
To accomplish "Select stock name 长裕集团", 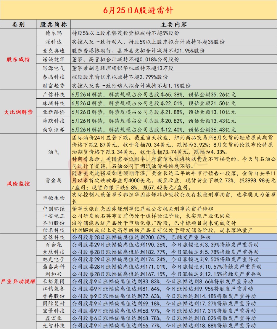I will pyautogui.click(x=54, y=281).
